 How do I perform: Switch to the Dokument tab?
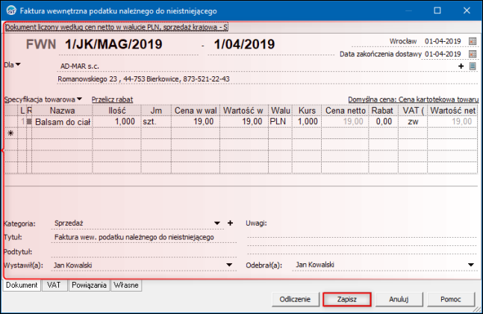pos(22,285)
